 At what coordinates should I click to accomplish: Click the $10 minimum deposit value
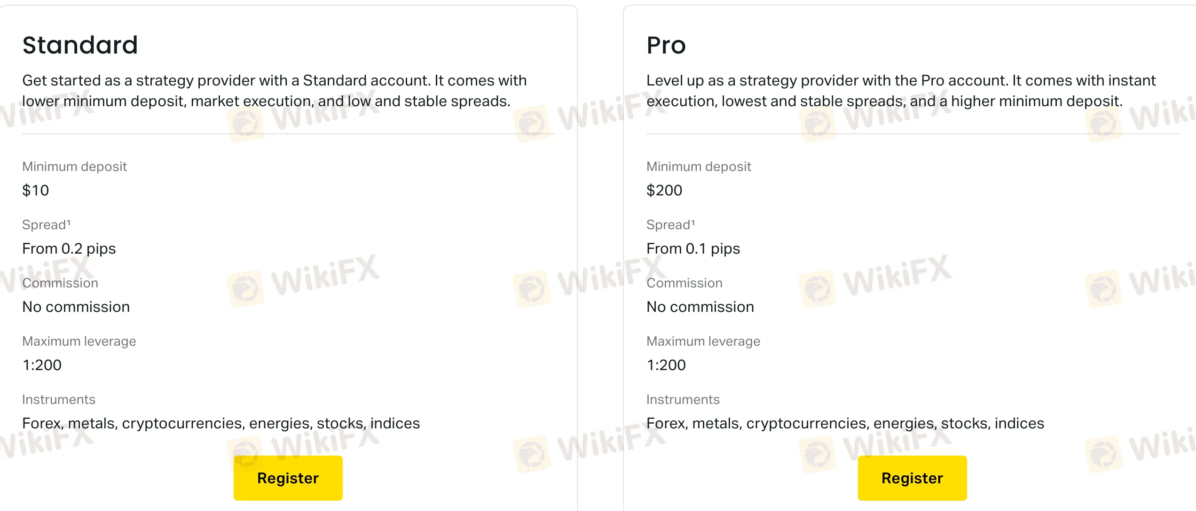coord(36,190)
